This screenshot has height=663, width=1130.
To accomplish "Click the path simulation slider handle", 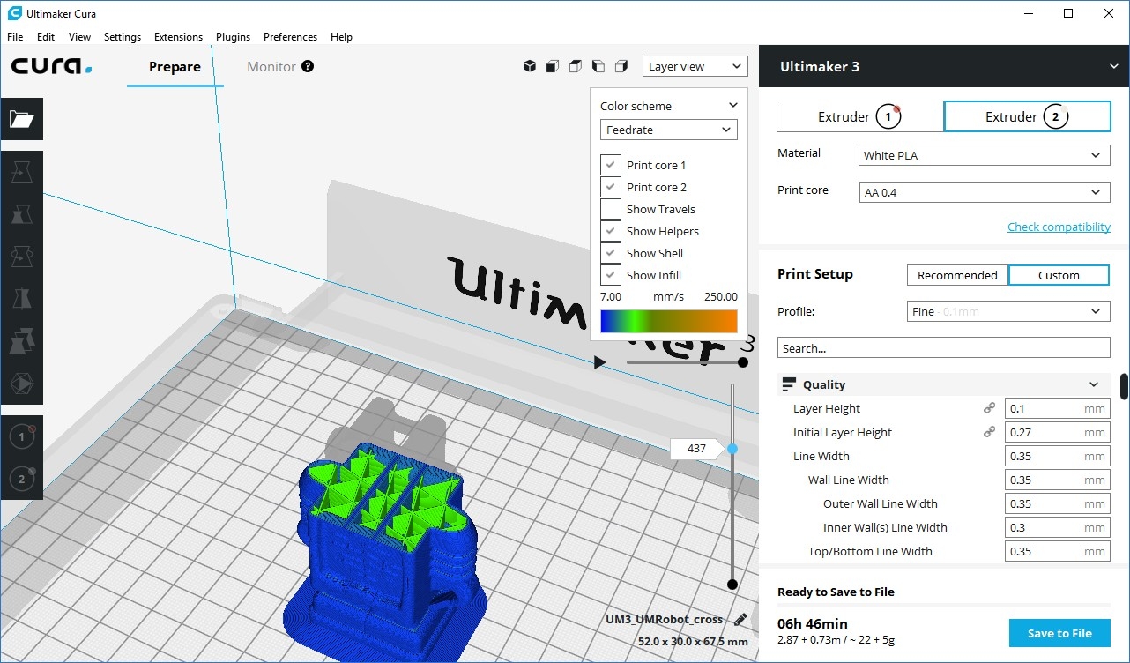I will [743, 362].
